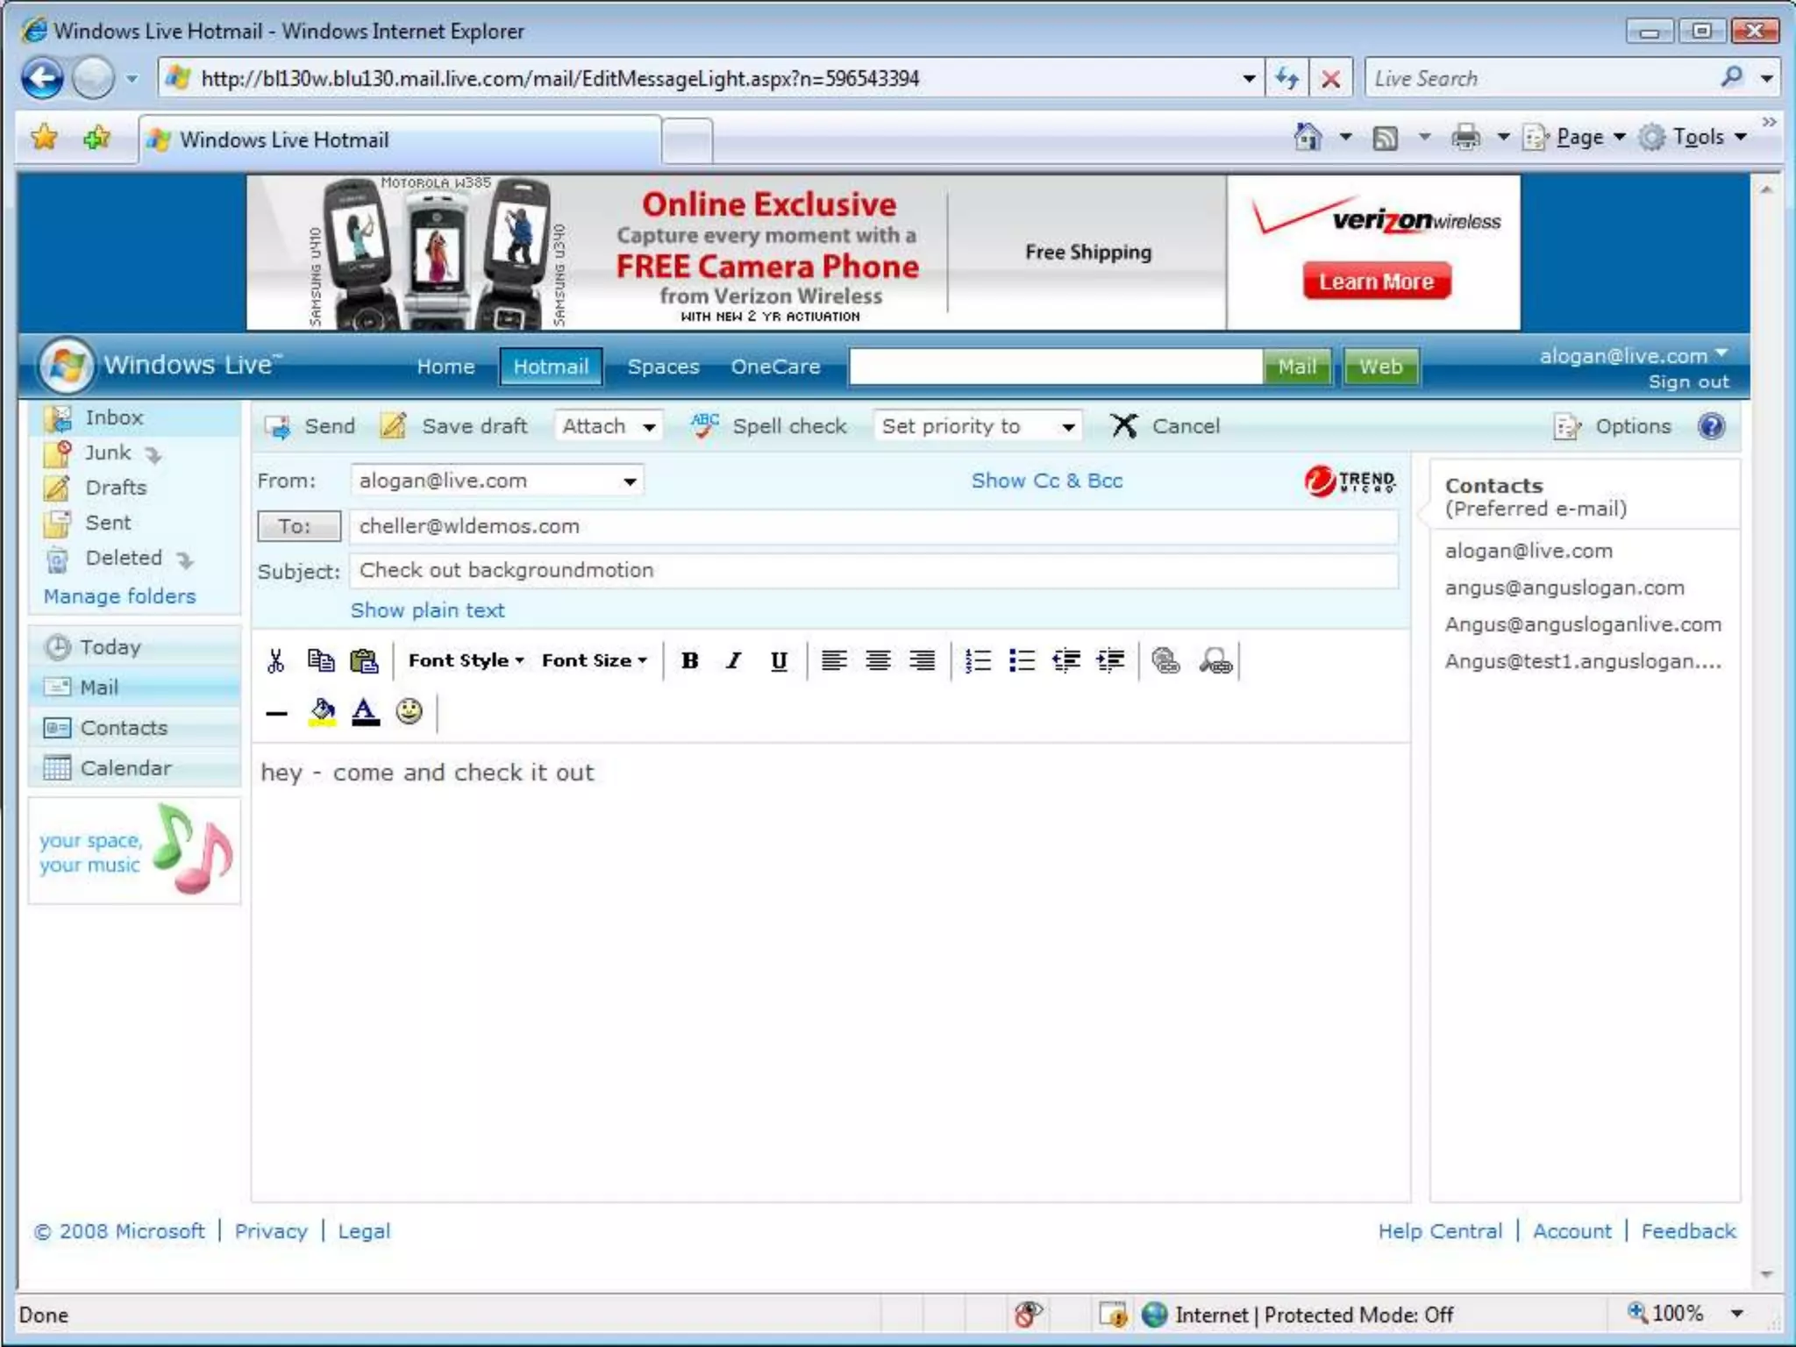Decrease the indent
This screenshot has width=1796, height=1347.
coord(1065,660)
